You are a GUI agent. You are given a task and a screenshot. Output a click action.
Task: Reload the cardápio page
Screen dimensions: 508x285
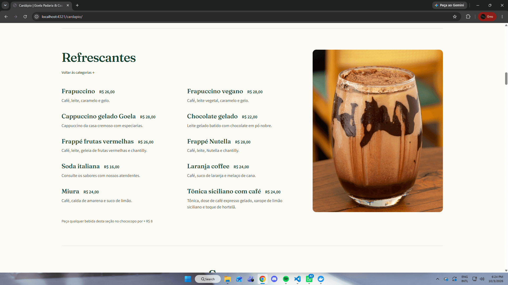click(x=25, y=17)
